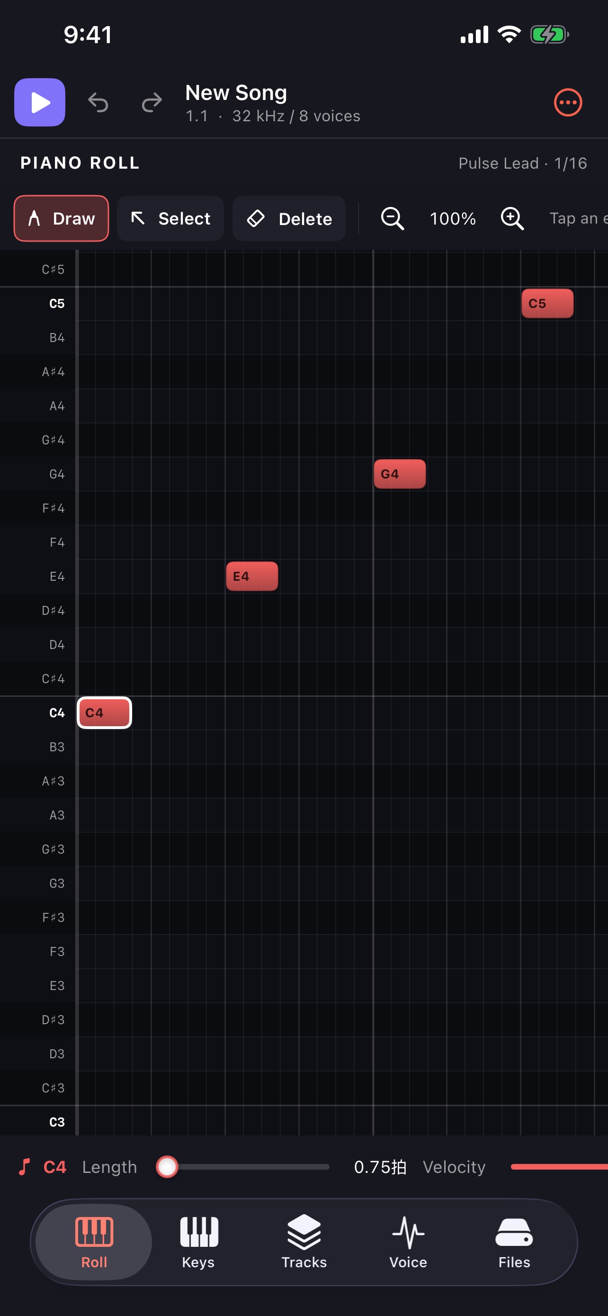Viewport: 608px width, 1316px height.
Task: Activate the Draw tool
Action: click(x=61, y=219)
